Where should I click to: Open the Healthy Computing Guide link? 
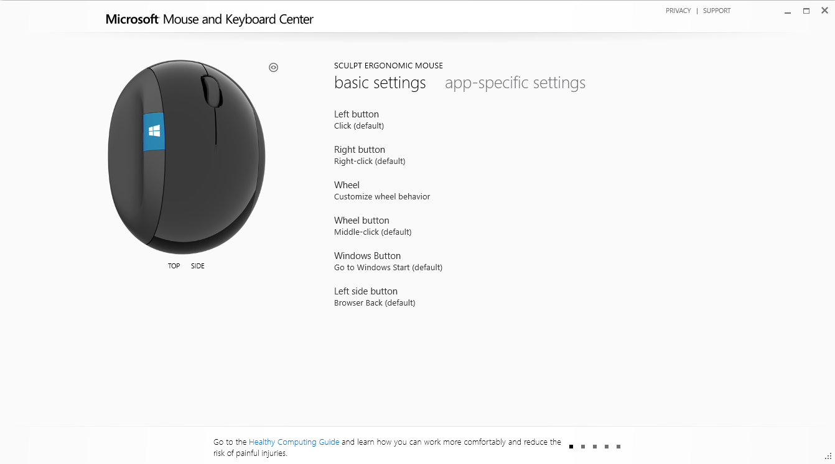tap(294, 442)
